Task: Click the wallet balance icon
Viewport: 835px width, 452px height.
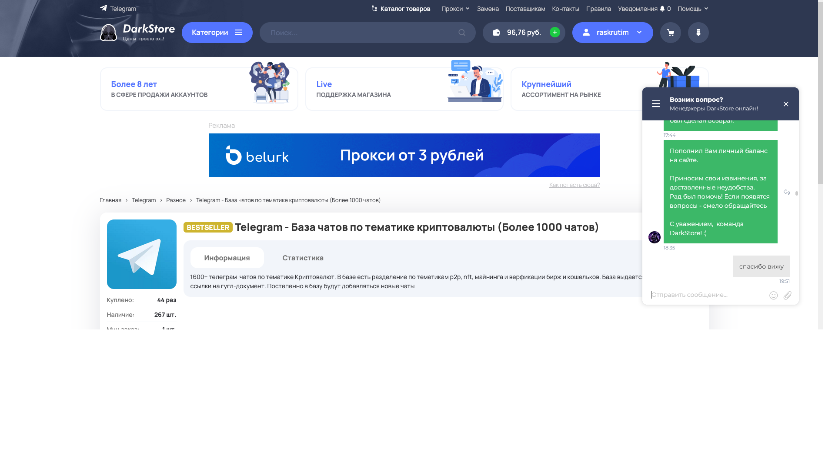Action: (x=497, y=33)
